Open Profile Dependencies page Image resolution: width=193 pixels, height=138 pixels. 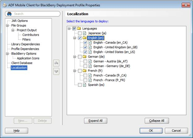tap(25, 49)
